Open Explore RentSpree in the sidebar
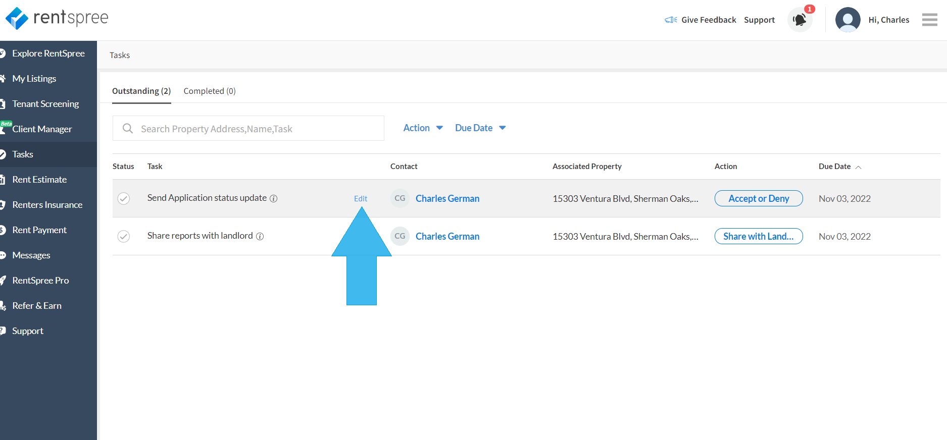The image size is (947, 440). point(48,53)
